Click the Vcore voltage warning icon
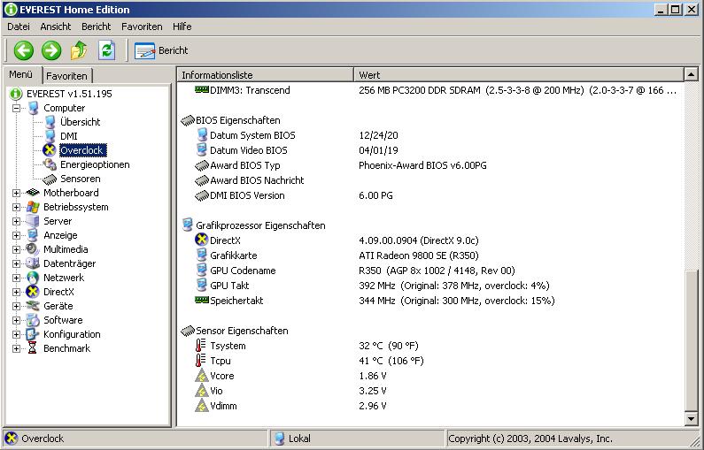 coord(202,376)
